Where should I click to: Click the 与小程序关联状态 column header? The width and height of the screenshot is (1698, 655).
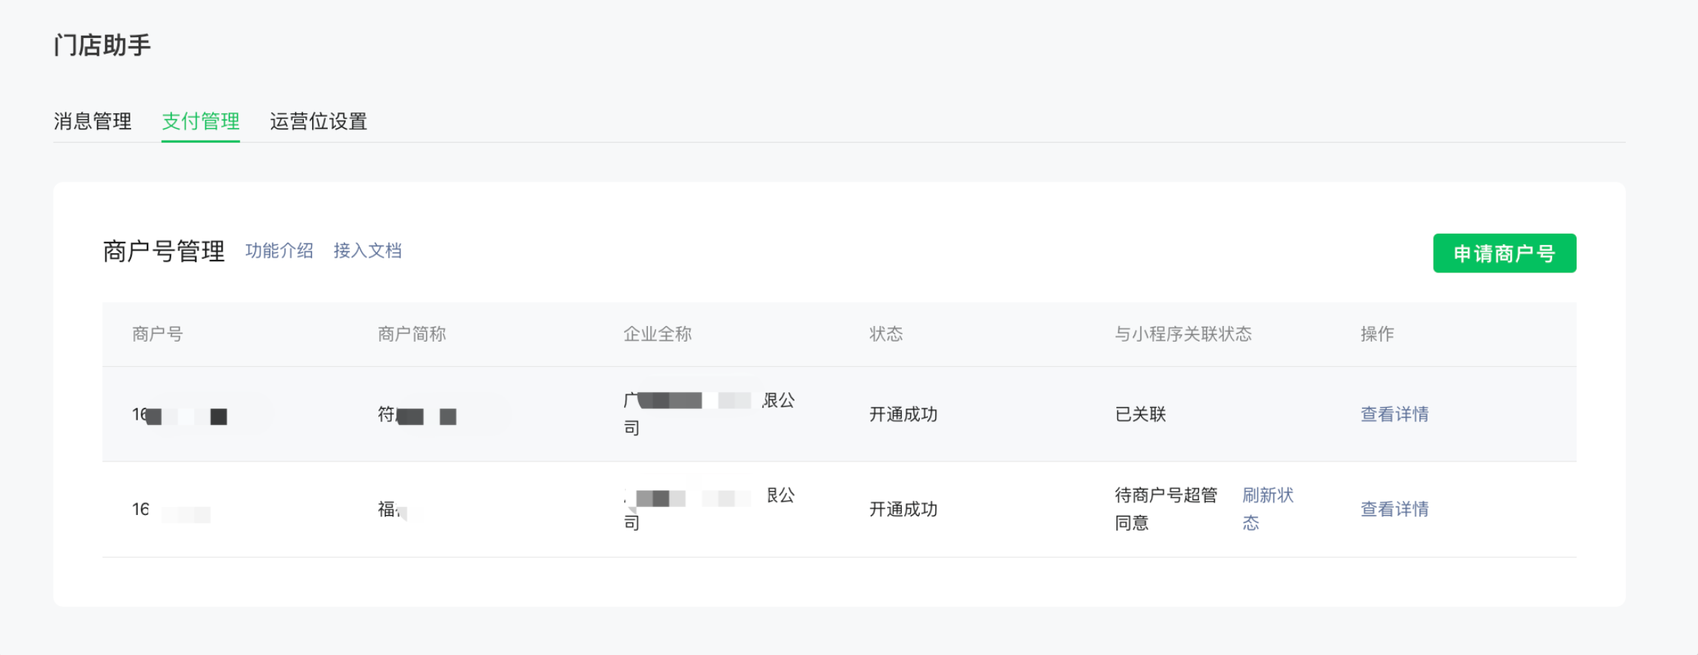[1183, 334]
